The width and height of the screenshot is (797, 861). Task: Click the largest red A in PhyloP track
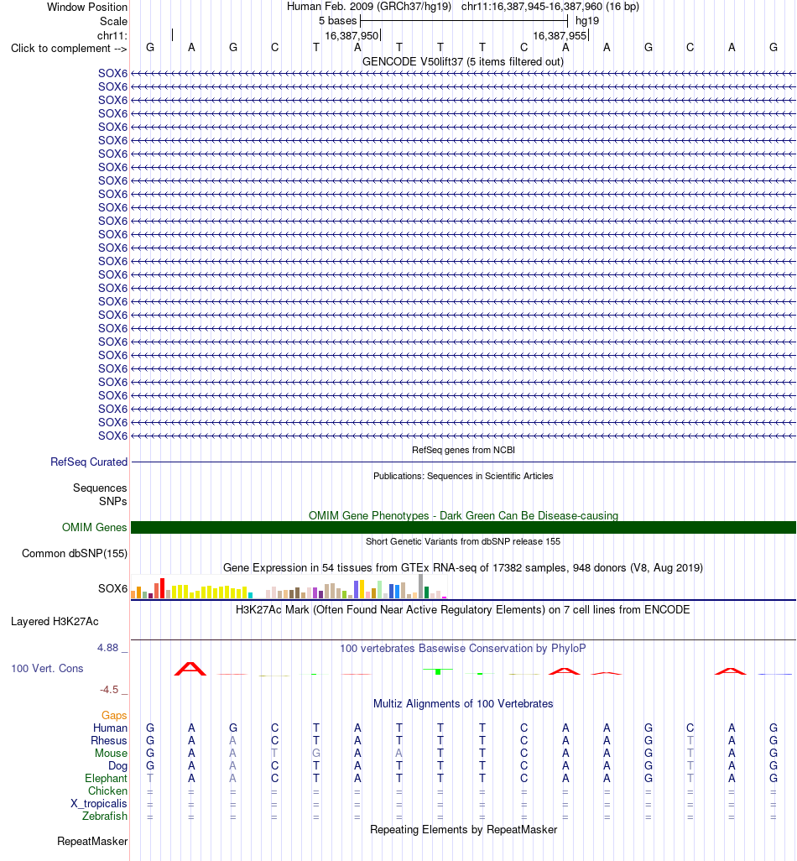190,669
